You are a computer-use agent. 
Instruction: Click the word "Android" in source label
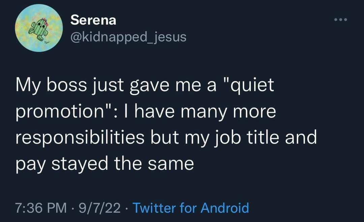point(225,208)
